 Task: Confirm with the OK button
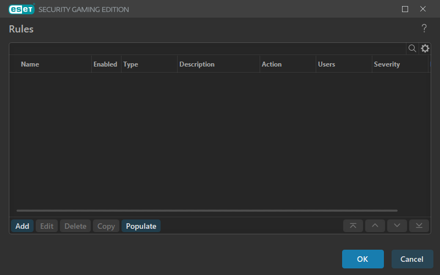[362, 259]
